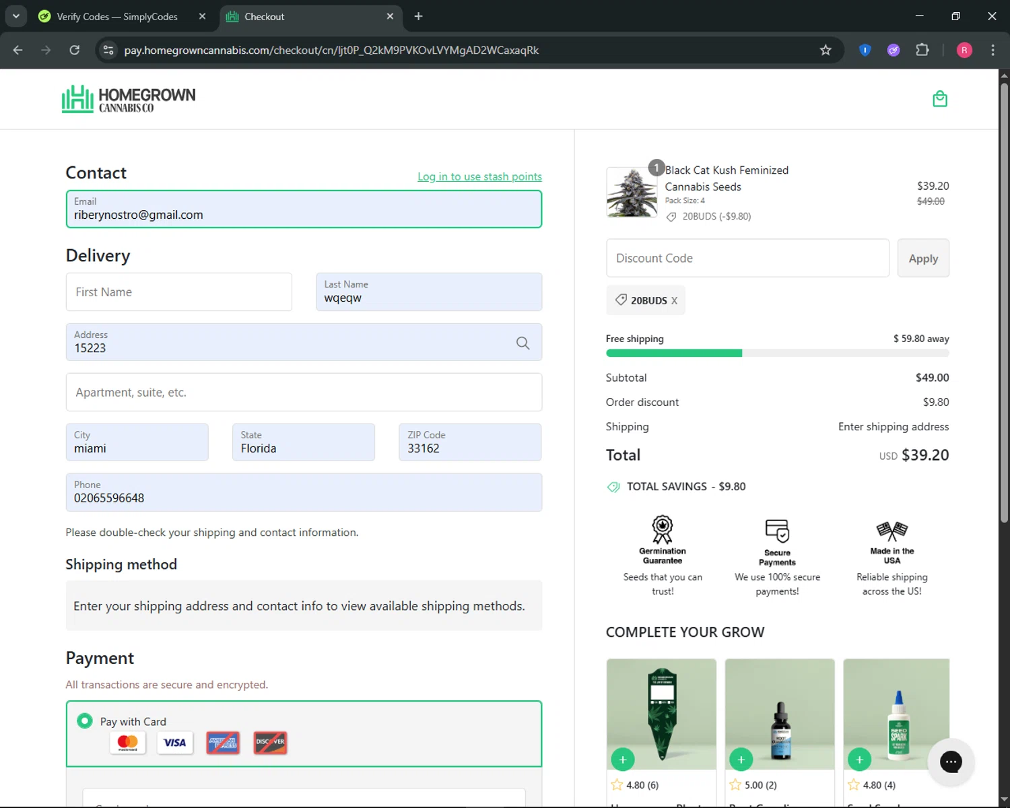Click the Phone number field
The width and height of the screenshot is (1010, 808).
point(304,492)
